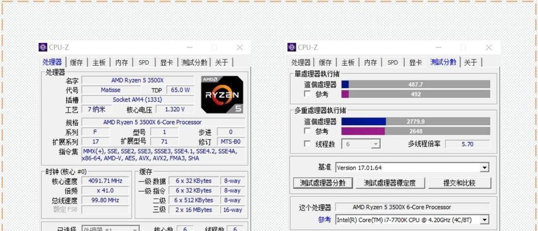Image resolution: width=538 pixels, height=231 pixels.
Task: Click the multi-thread 2779.9 score bar
Action: point(416,121)
